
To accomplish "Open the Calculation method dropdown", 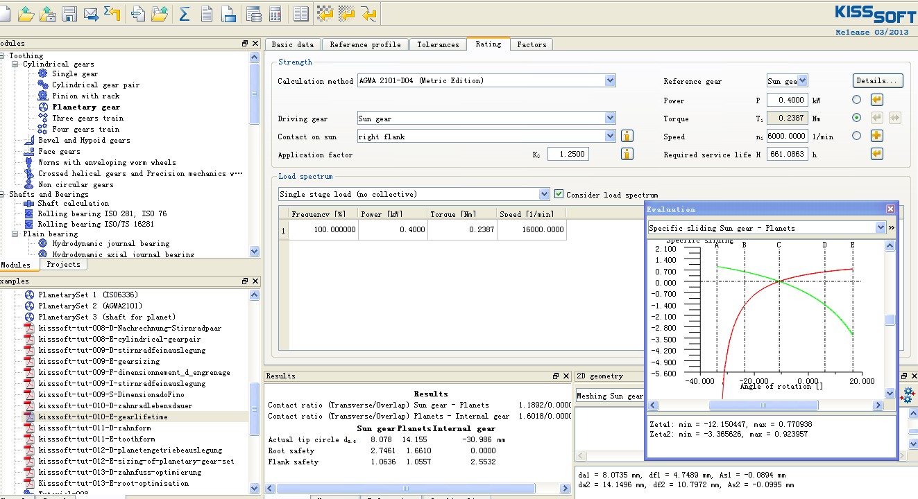I will pyautogui.click(x=486, y=80).
